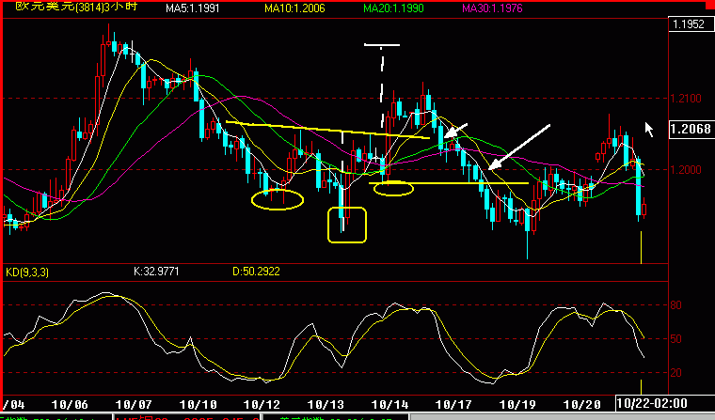Click the 10/14 date label

(389, 405)
